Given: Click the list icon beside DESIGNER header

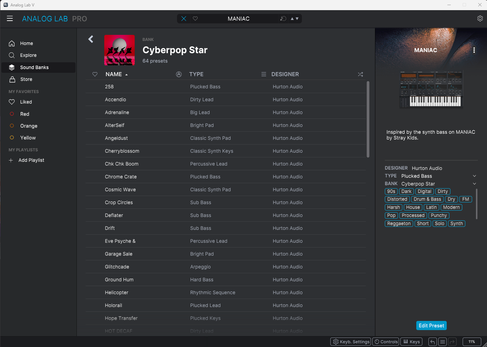Looking at the screenshot, I should pyautogui.click(x=264, y=74).
